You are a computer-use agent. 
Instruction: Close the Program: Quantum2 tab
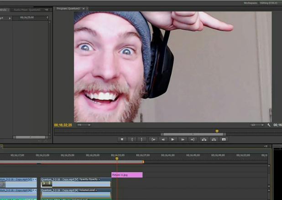(x=87, y=9)
